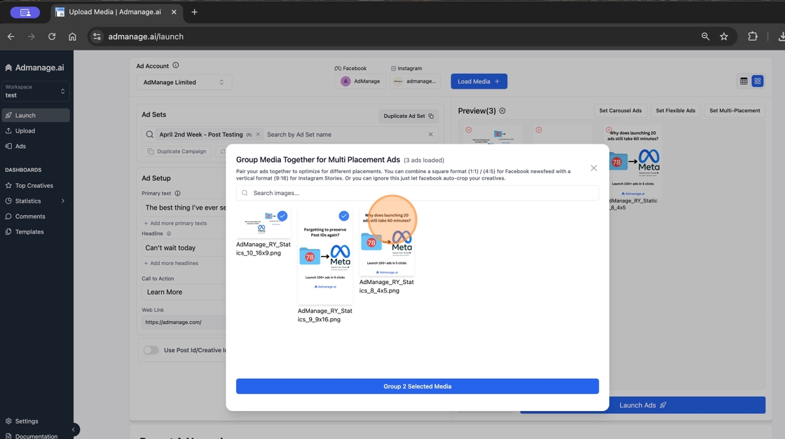This screenshot has height=439, width=785.
Task: Open the AdManage Limited ad account dropdown
Action: point(184,82)
